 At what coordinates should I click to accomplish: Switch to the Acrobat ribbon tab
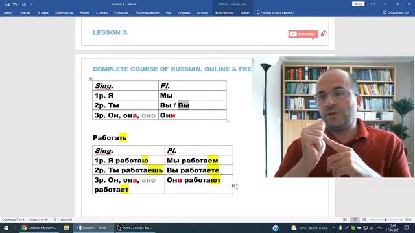202,13
